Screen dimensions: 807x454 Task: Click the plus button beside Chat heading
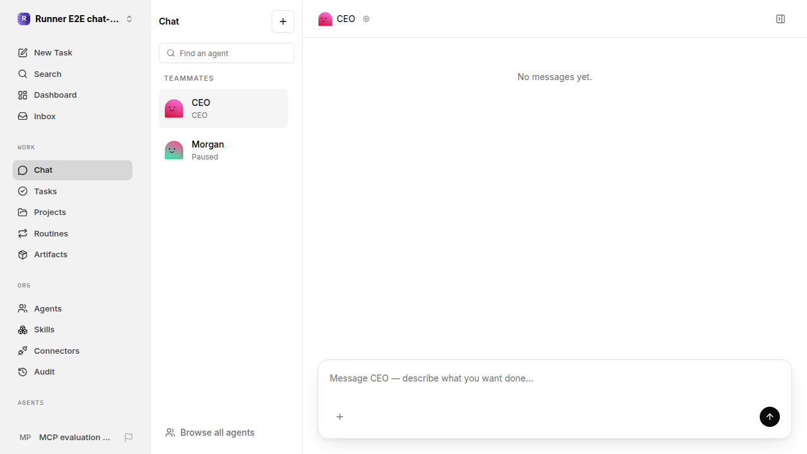coord(283,21)
